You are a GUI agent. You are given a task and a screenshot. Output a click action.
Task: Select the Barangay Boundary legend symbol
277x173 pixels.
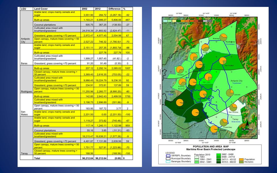(168, 161)
